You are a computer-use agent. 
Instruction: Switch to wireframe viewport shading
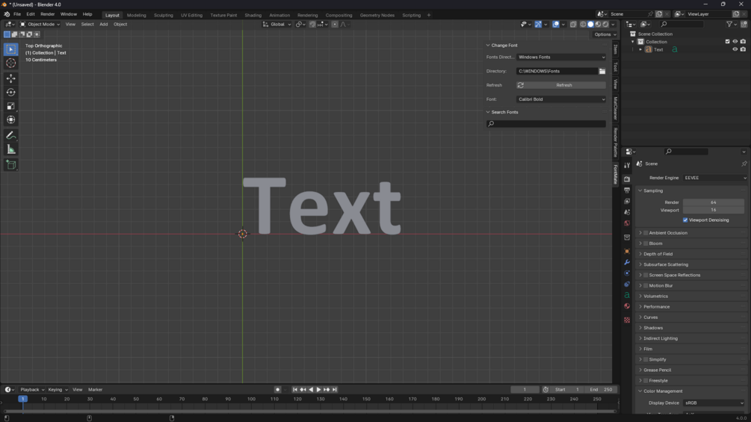click(583, 25)
